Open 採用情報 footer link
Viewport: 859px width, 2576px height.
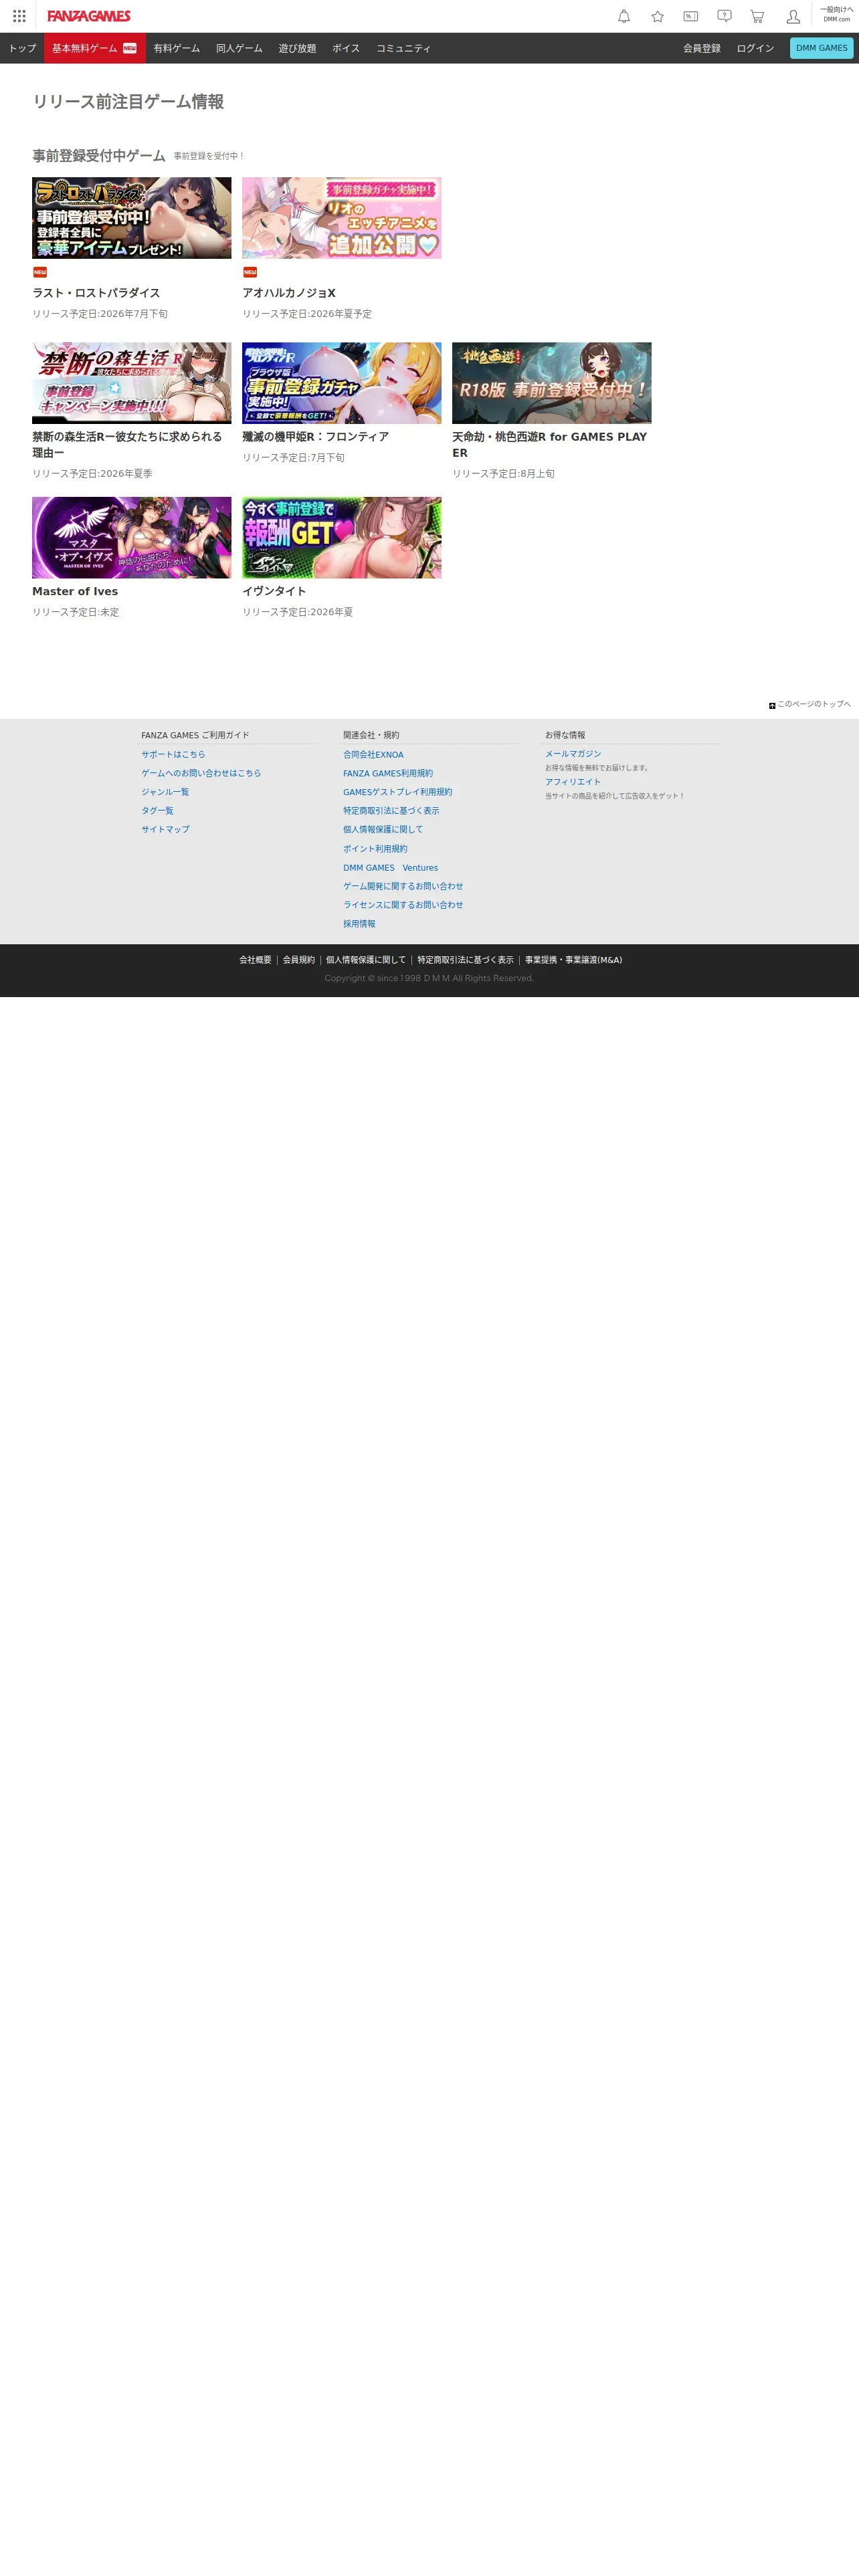pyautogui.click(x=359, y=924)
